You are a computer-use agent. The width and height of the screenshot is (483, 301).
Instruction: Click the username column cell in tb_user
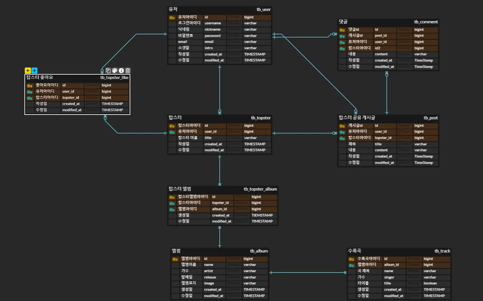pyautogui.click(x=215, y=23)
